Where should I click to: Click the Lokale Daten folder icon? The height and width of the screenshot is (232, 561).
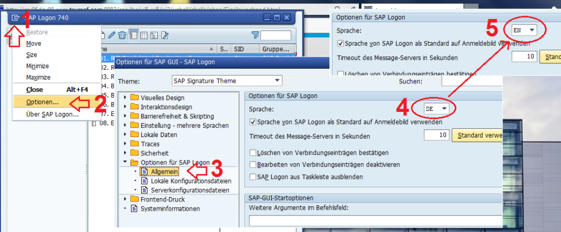(135, 135)
